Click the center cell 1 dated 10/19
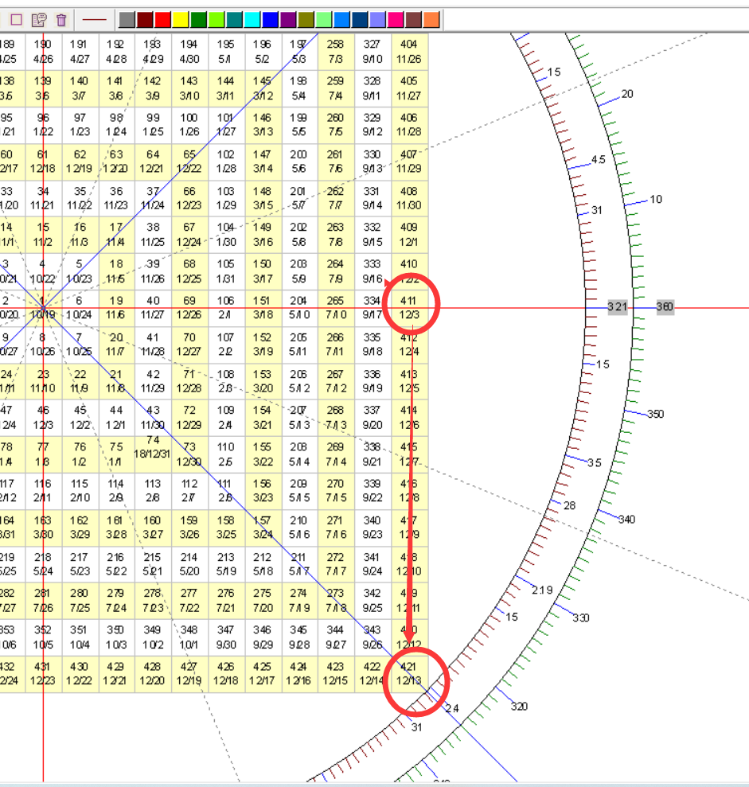Screen dimensions: 749x787 pyautogui.click(x=43, y=308)
